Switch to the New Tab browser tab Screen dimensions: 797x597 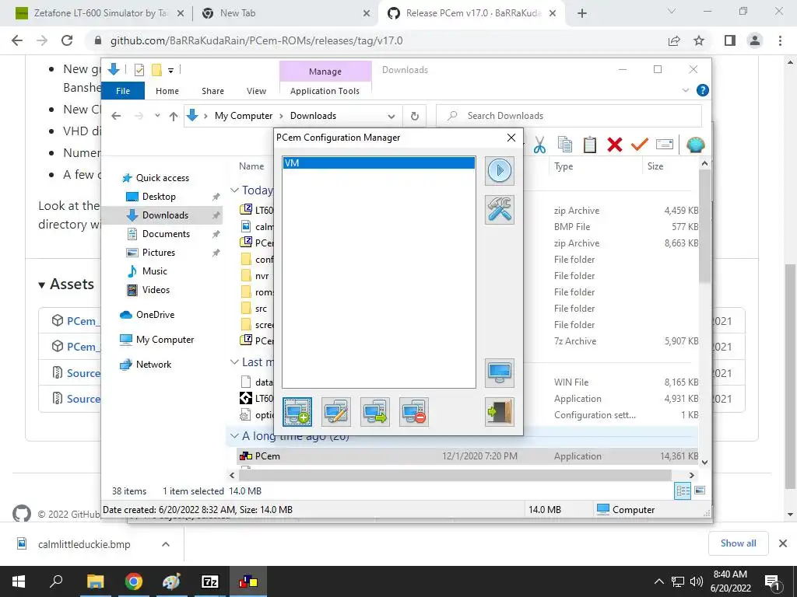coord(286,13)
